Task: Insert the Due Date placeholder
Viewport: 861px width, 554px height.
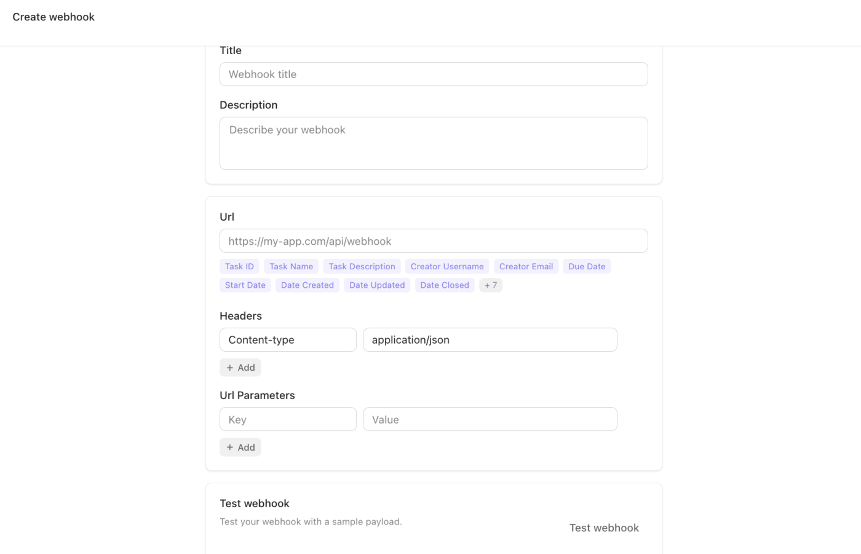Action: click(x=586, y=266)
